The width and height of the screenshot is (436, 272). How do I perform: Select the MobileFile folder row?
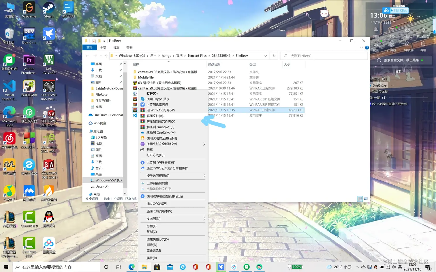coord(218,77)
